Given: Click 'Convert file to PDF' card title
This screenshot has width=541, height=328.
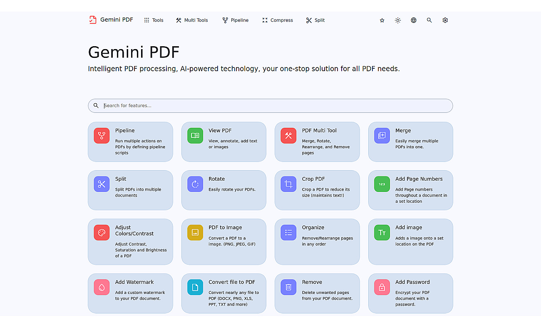Looking at the screenshot, I should click(x=232, y=282).
